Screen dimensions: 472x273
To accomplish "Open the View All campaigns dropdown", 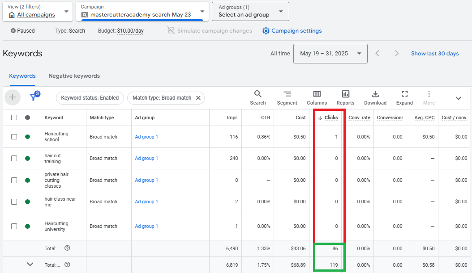I will coord(38,12).
